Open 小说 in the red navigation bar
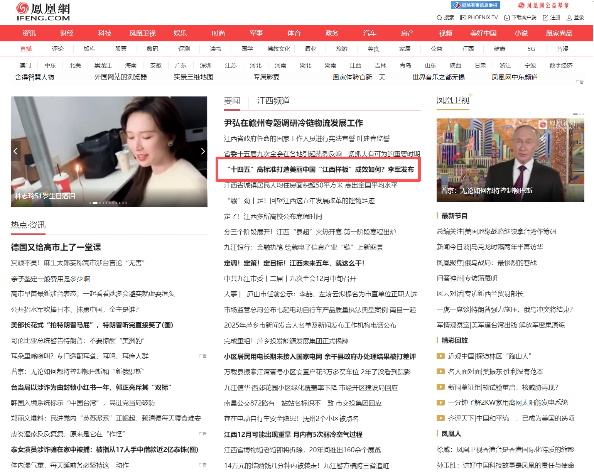 pyautogui.click(x=521, y=33)
